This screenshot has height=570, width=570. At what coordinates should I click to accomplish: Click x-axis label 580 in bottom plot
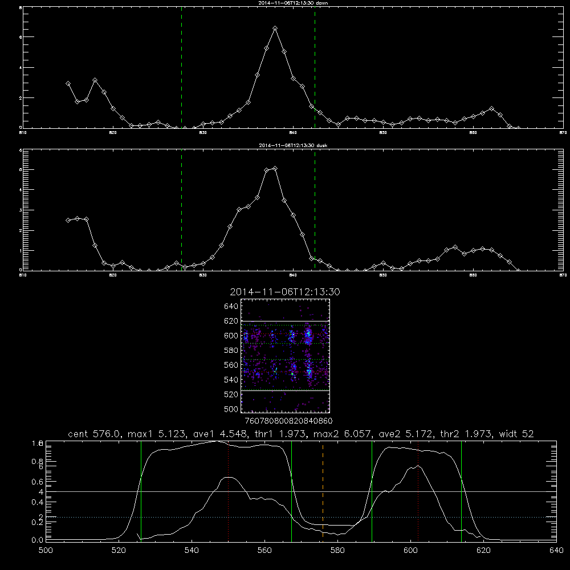tap(337, 551)
